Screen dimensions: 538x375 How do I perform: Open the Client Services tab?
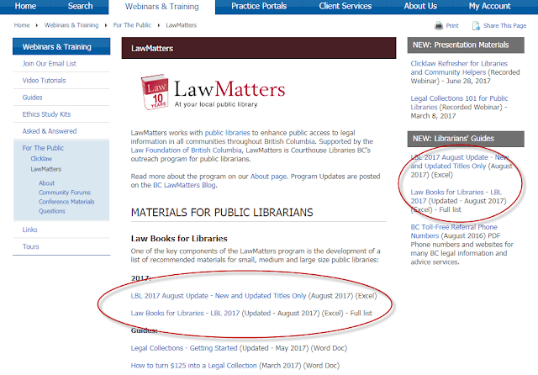(x=345, y=6)
